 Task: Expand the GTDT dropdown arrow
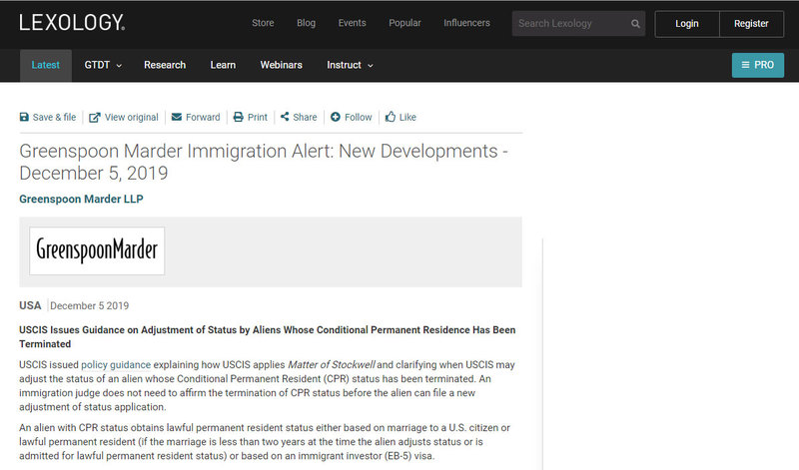click(x=119, y=66)
